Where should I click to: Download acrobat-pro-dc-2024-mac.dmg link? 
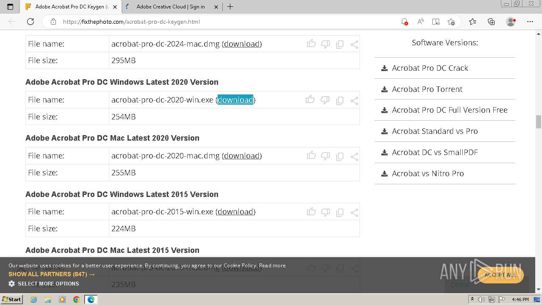[x=242, y=44]
